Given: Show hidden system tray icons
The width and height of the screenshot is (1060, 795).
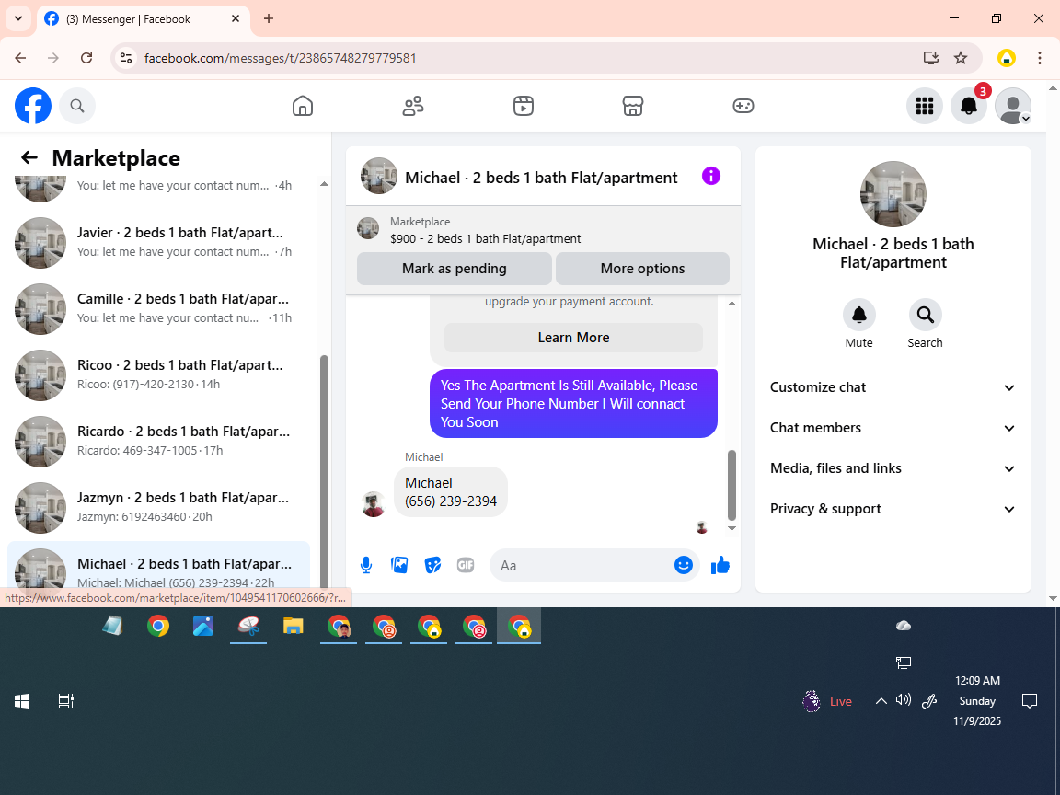Looking at the screenshot, I should pos(881,701).
